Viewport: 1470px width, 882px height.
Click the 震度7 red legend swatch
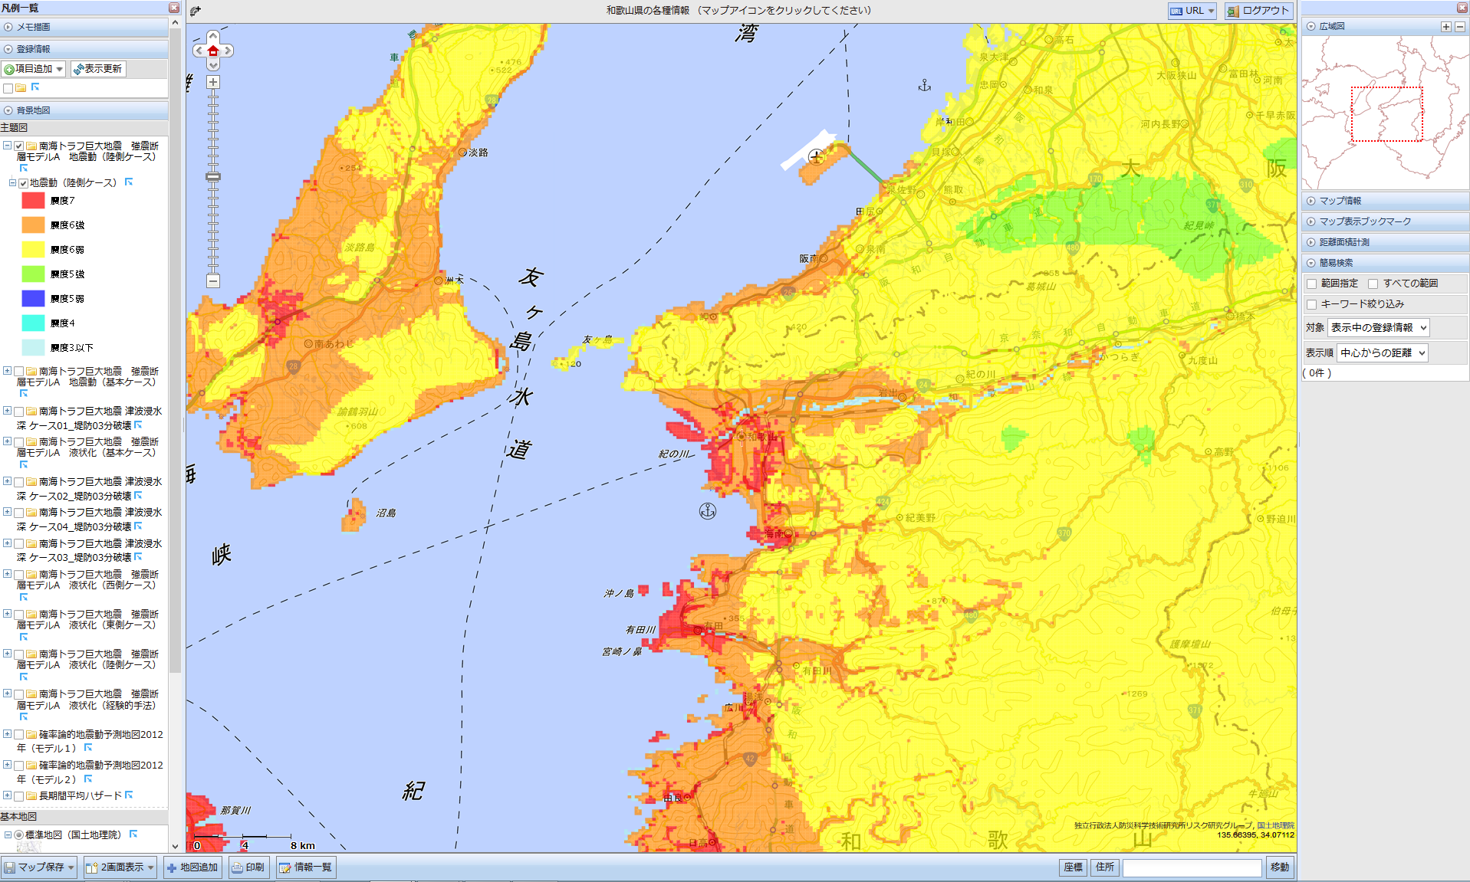33,201
